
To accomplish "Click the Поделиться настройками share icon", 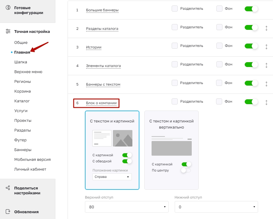I will pyautogui.click(x=8, y=188).
